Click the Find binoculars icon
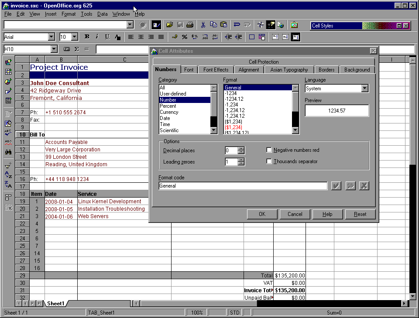Image resolution: width=419 pixels, height=318 pixels. [8, 152]
